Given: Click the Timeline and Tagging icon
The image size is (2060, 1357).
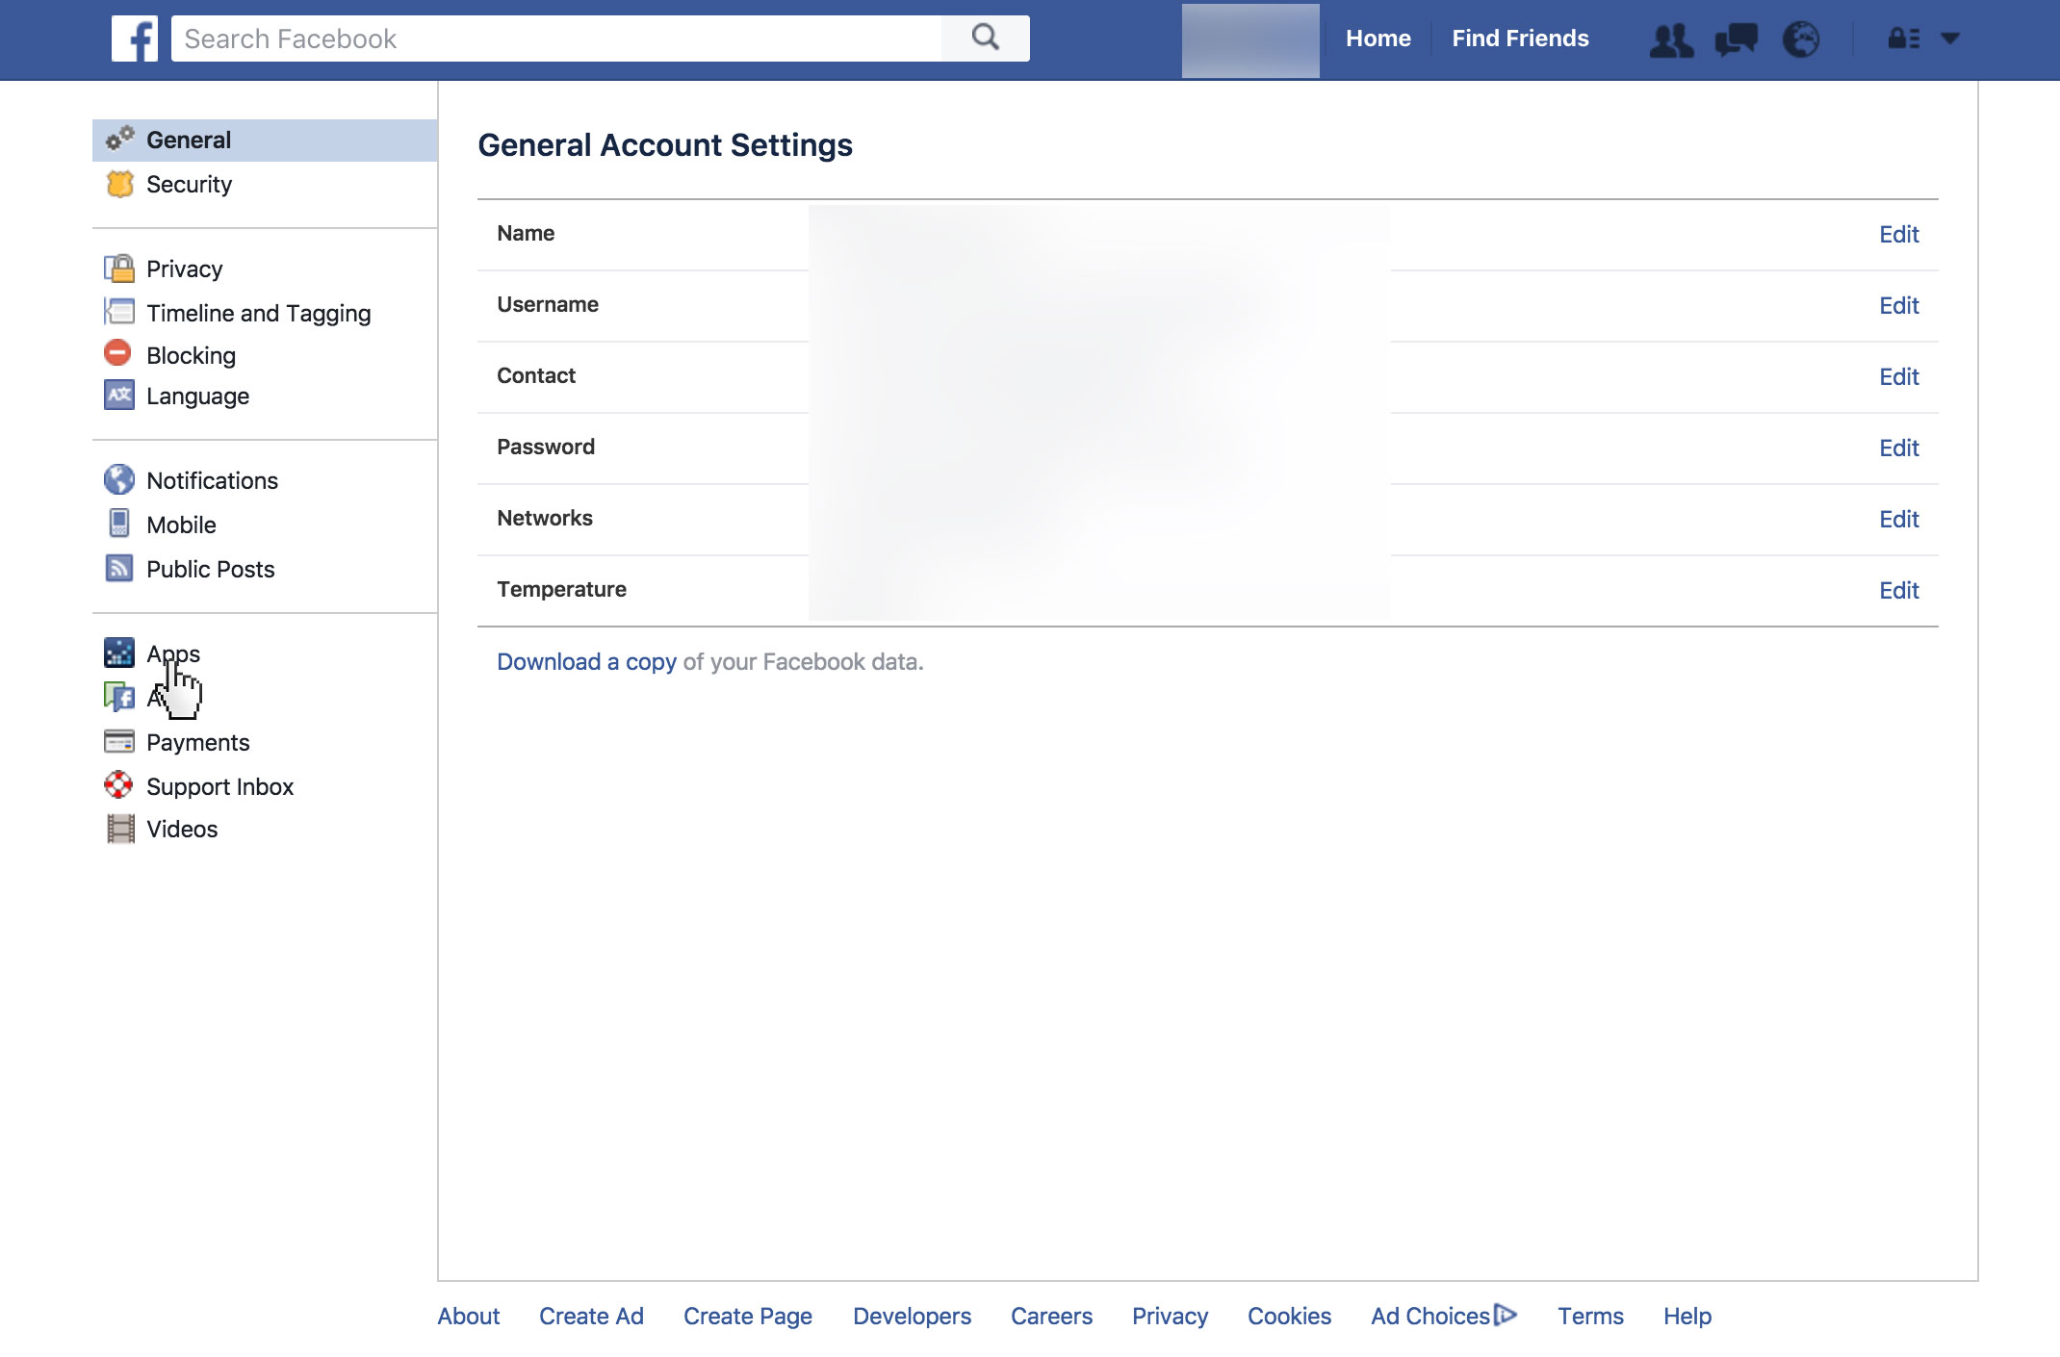Looking at the screenshot, I should (x=119, y=312).
